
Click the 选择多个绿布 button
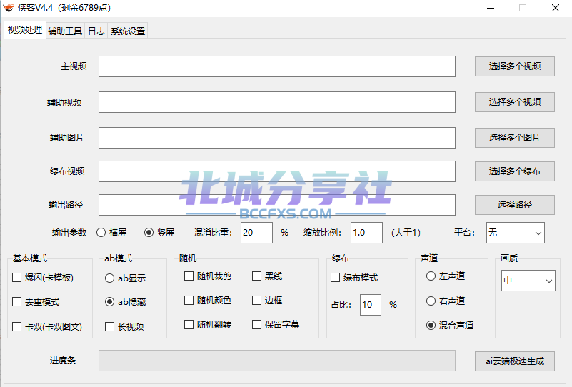coord(515,171)
